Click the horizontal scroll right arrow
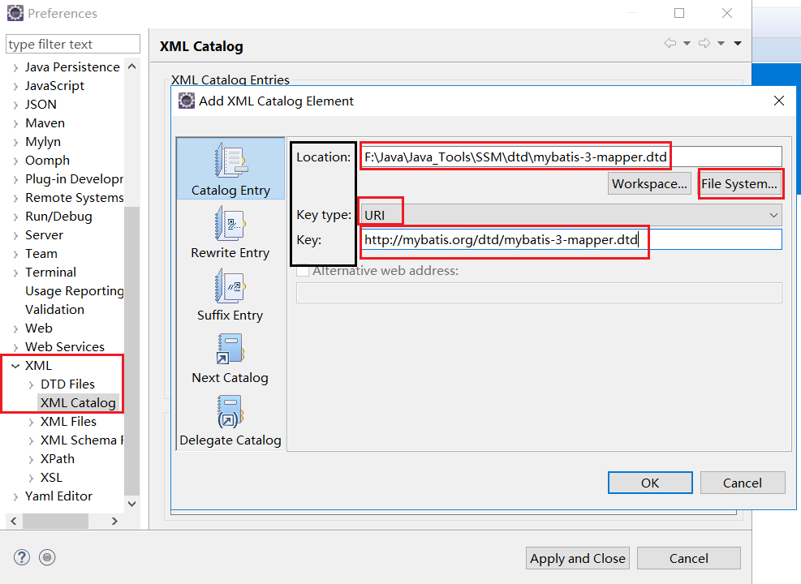This screenshot has height=584, width=801. (x=114, y=521)
